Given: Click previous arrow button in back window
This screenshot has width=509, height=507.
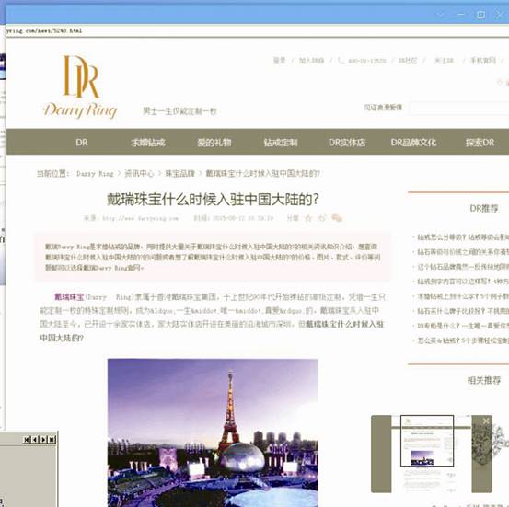Looking at the screenshot, I should [35, 440].
